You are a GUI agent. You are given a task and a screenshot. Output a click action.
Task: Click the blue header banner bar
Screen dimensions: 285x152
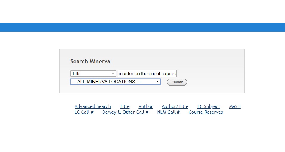click(142, 27)
